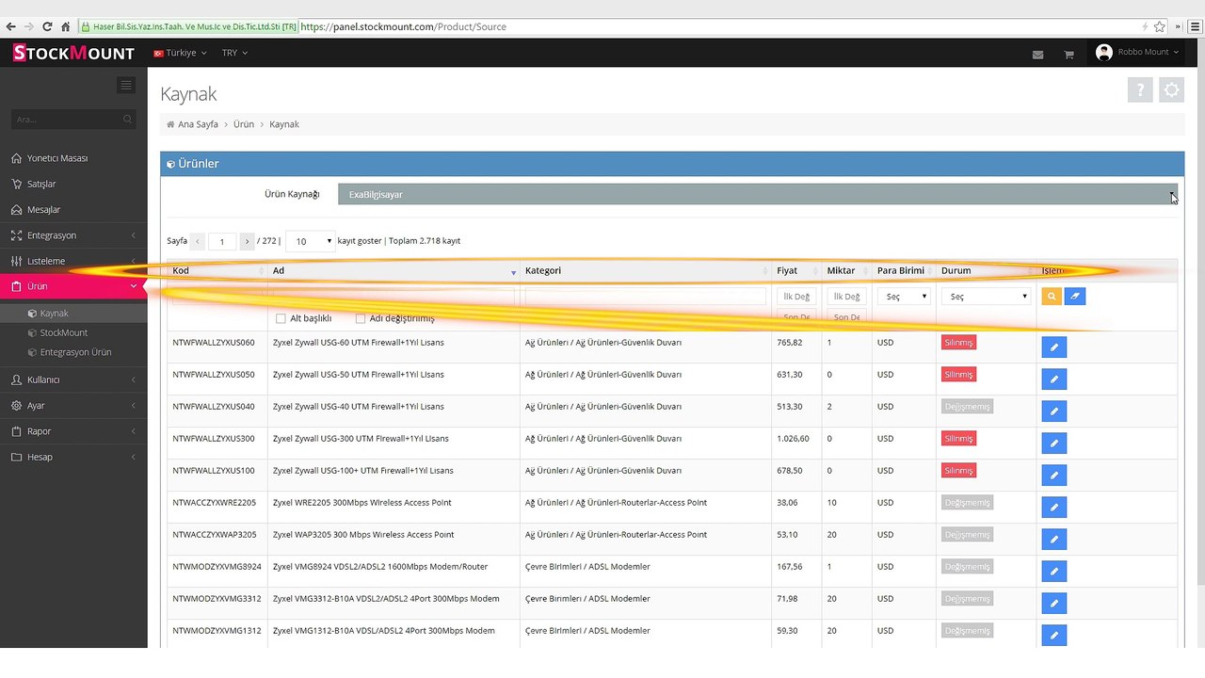
Task: Clear filters with the blue eraser button
Action: pyautogui.click(x=1075, y=297)
